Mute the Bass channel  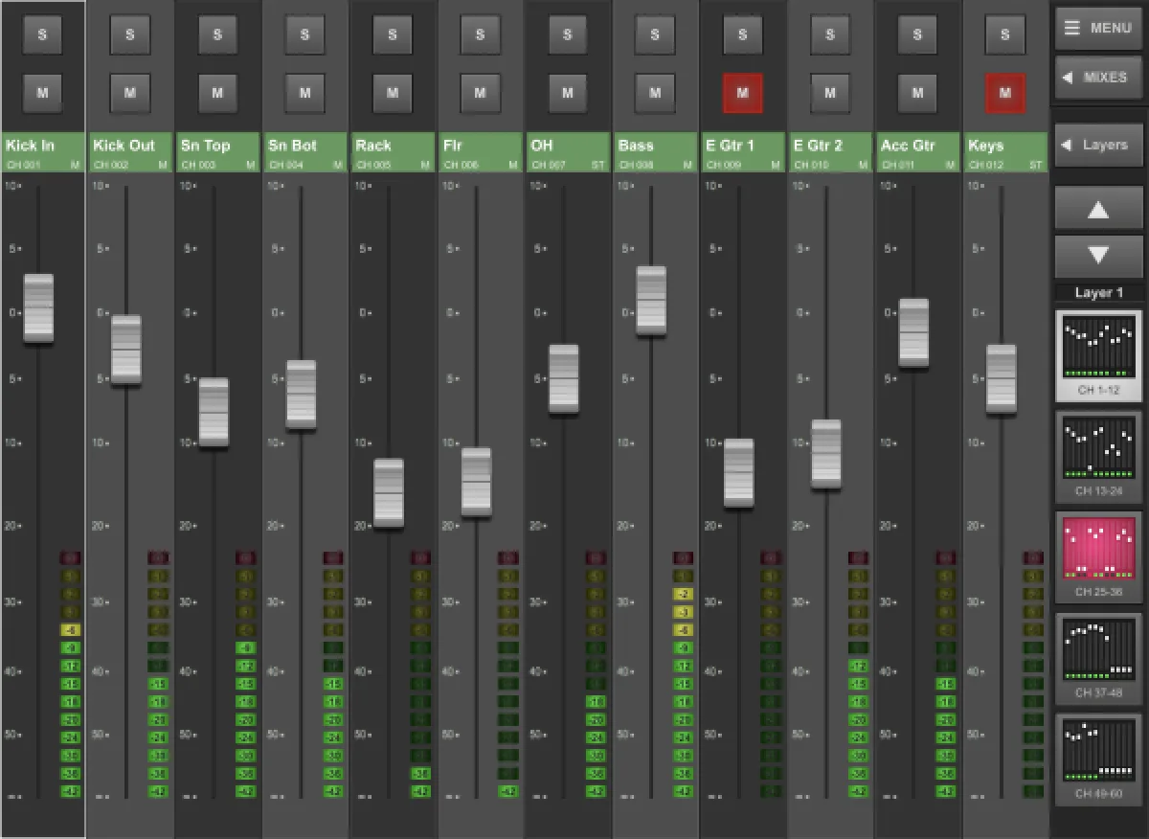pyautogui.click(x=655, y=93)
